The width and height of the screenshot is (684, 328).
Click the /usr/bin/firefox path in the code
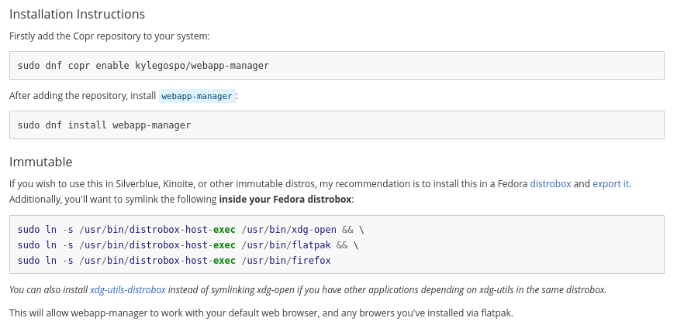pyautogui.click(x=285, y=261)
